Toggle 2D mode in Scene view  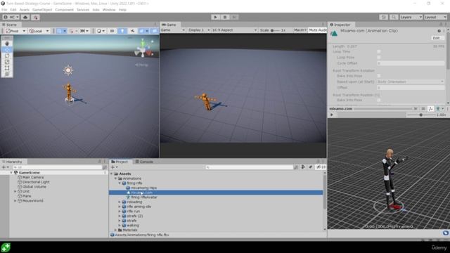pos(112,31)
